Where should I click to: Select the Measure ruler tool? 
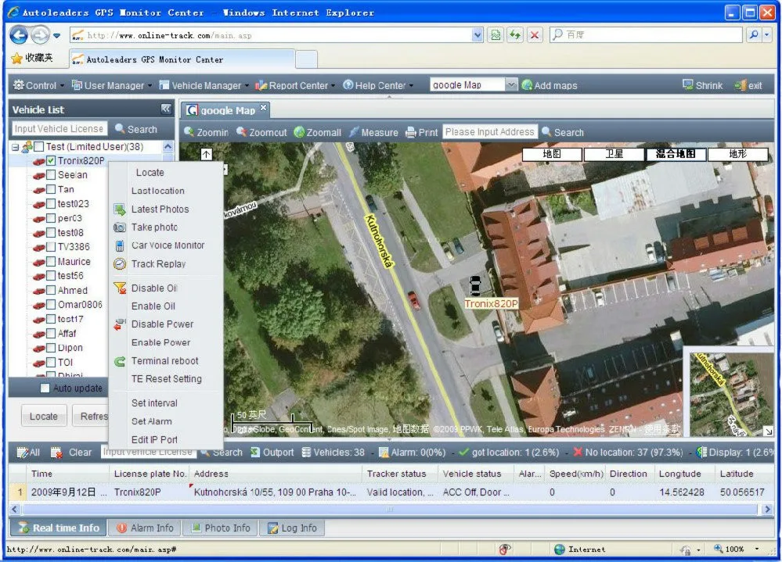tap(373, 132)
